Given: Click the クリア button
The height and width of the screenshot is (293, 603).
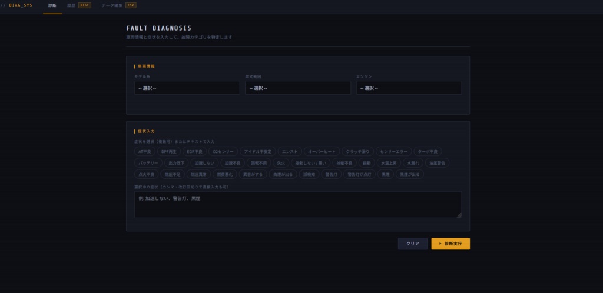Looking at the screenshot, I should [x=413, y=244].
